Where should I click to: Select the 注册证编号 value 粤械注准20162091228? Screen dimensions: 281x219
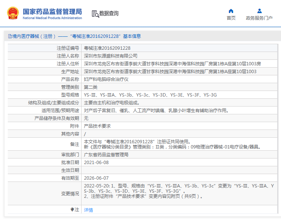(x=107, y=48)
